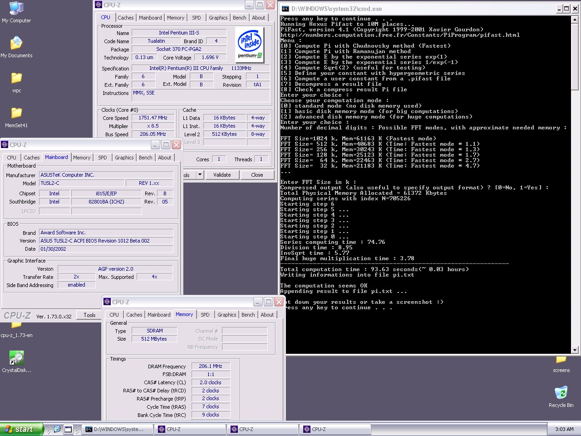Select SPD tab in the Mainboard window
Image resolution: width=581 pixels, height=436 pixels.
click(103, 158)
